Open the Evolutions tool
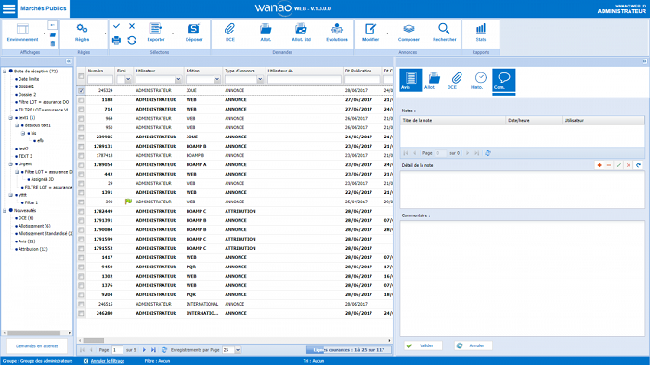The width and height of the screenshot is (650, 365). (x=337, y=33)
